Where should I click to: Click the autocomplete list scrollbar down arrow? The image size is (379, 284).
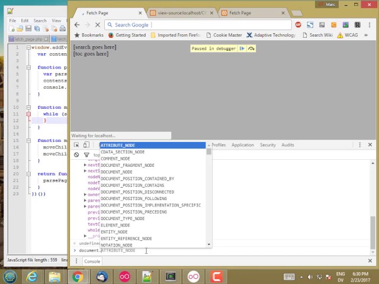coord(208,244)
